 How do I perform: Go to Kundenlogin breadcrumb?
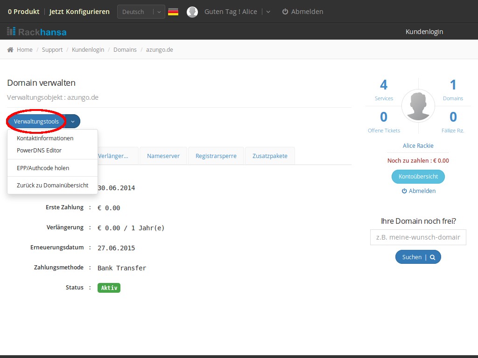click(88, 49)
